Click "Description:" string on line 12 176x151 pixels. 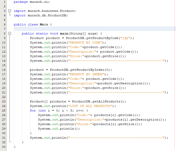click(82, 52)
